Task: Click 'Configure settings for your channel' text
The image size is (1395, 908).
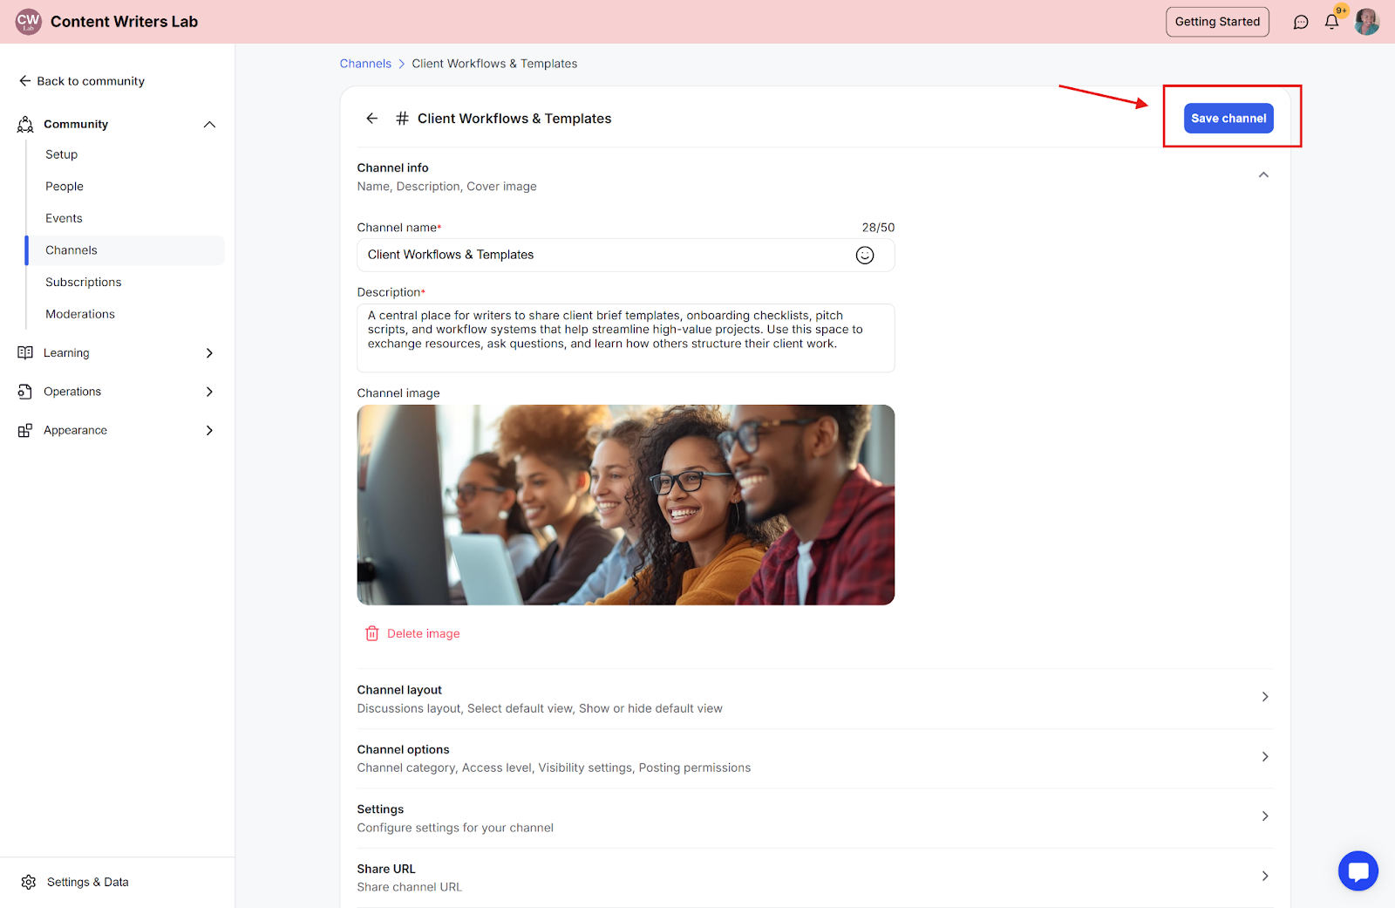Action: 455,828
